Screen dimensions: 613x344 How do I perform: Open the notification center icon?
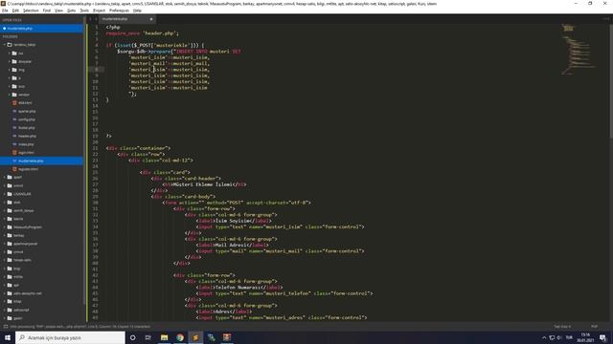pos(602,337)
